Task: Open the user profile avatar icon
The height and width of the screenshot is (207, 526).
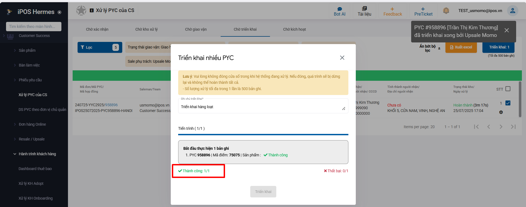Action: (x=512, y=11)
